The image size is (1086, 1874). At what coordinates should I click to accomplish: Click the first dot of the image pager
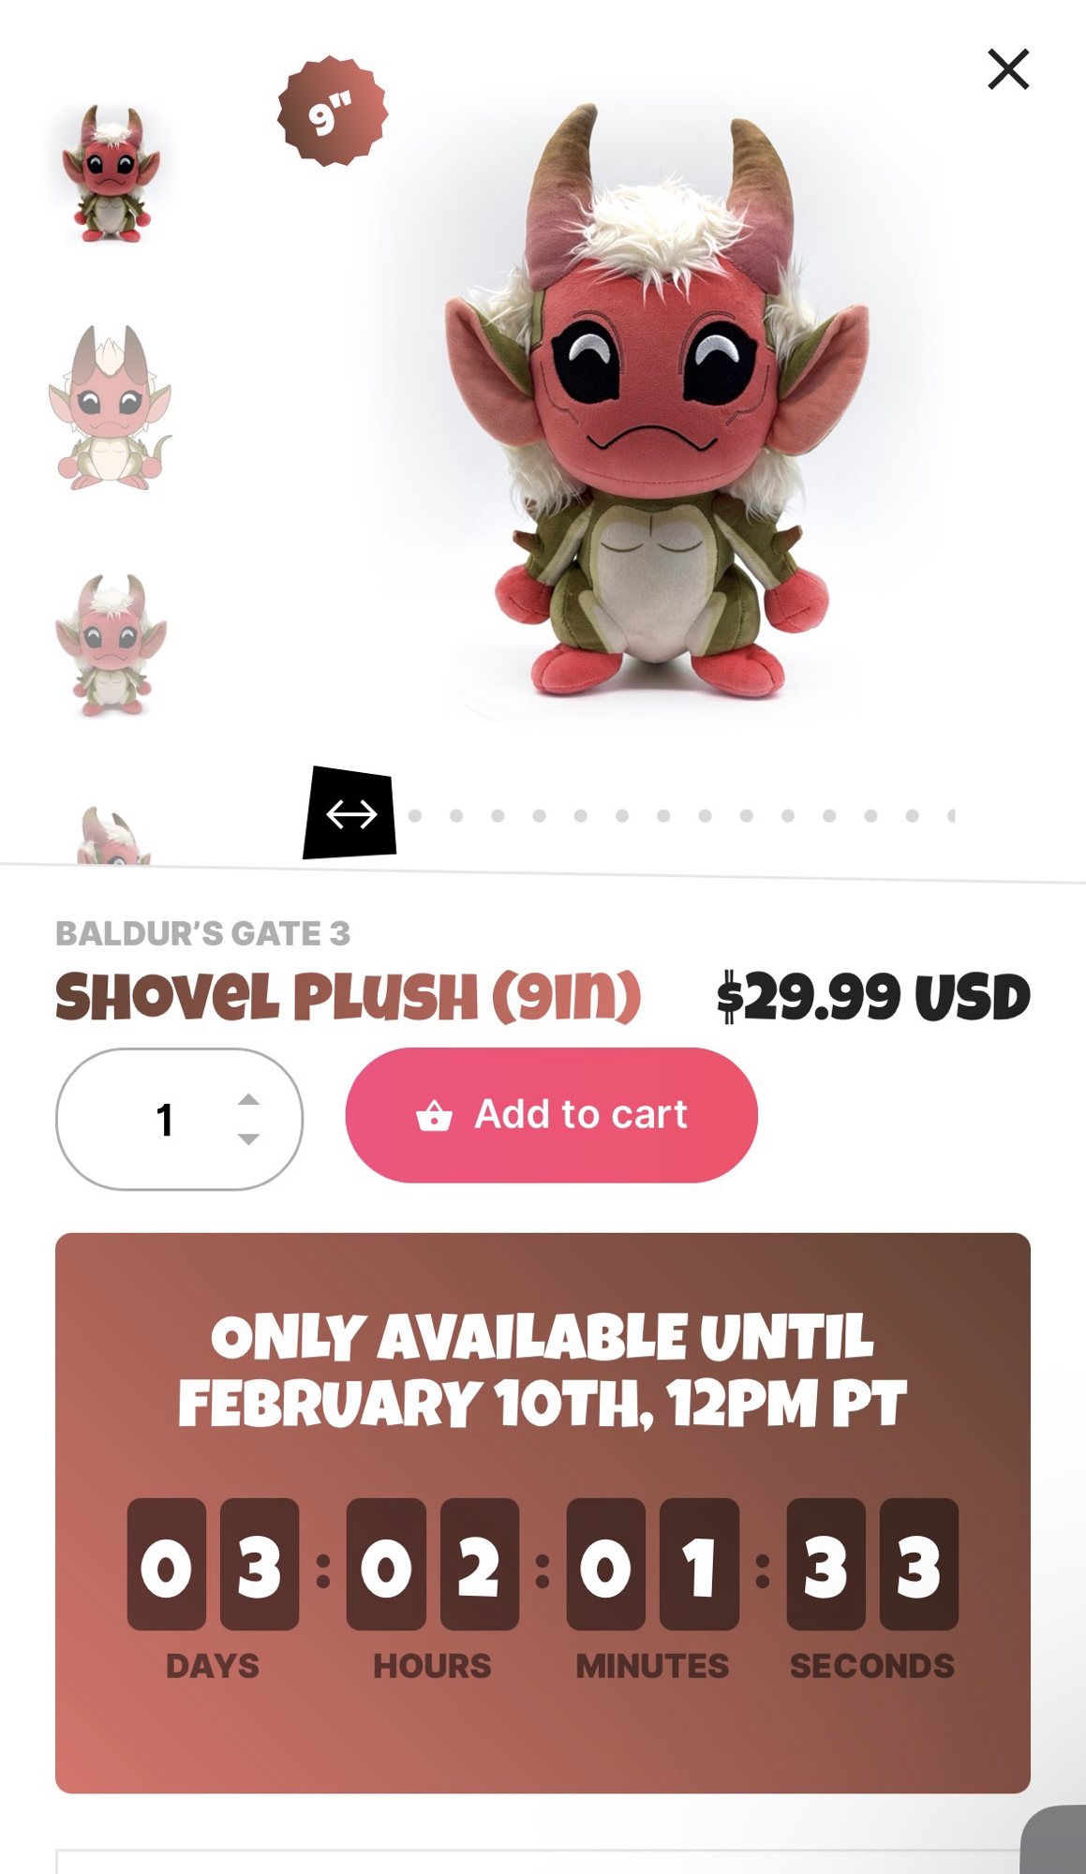[415, 815]
